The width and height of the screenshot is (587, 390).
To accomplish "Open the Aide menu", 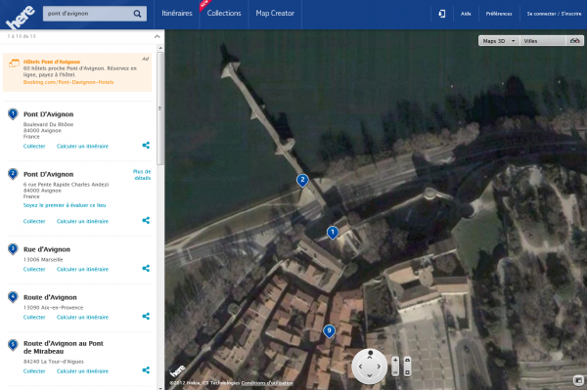I will (466, 14).
